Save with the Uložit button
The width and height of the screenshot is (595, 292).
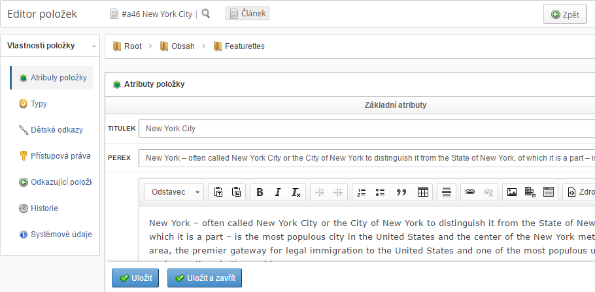coord(135,278)
